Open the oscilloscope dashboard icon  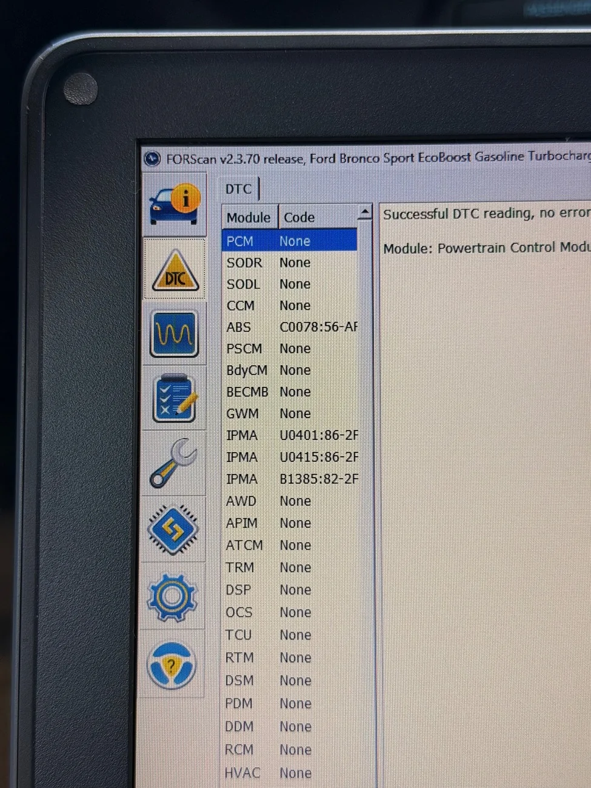tap(174, 334)
